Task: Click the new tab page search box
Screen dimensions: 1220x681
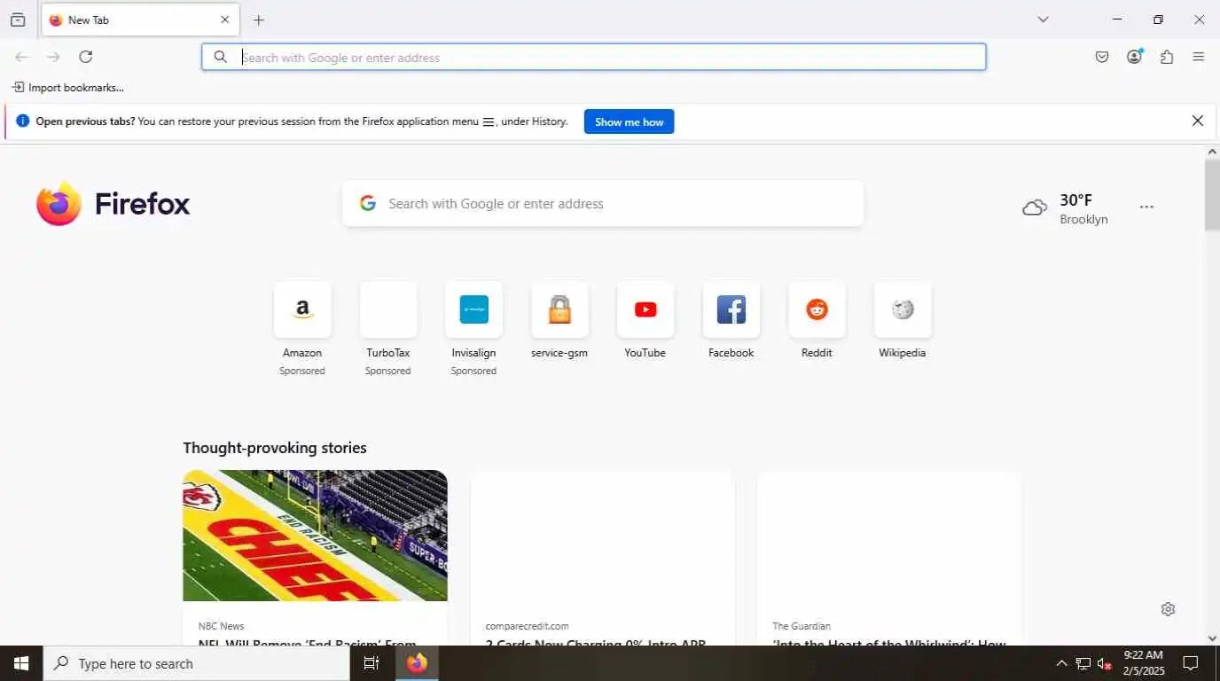Action: pyautogui.click(x=602, y=203)
